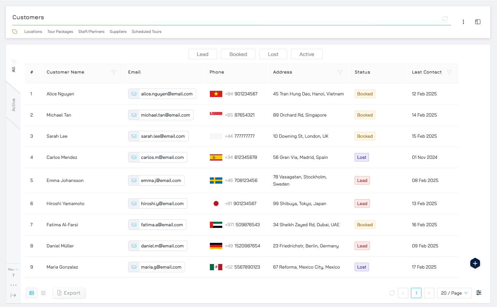Screen dimensions: 497x307
Task: Toggle the Booked status filter
Action: coord(238,54)
